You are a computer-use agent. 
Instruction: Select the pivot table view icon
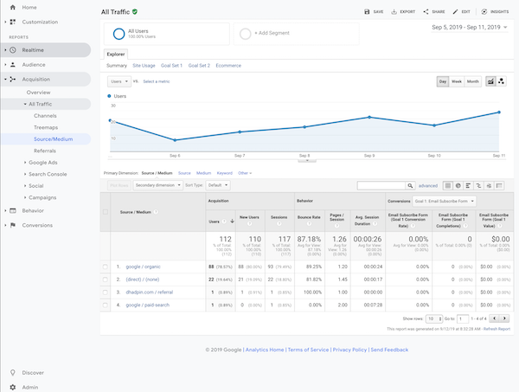[499, 185]
